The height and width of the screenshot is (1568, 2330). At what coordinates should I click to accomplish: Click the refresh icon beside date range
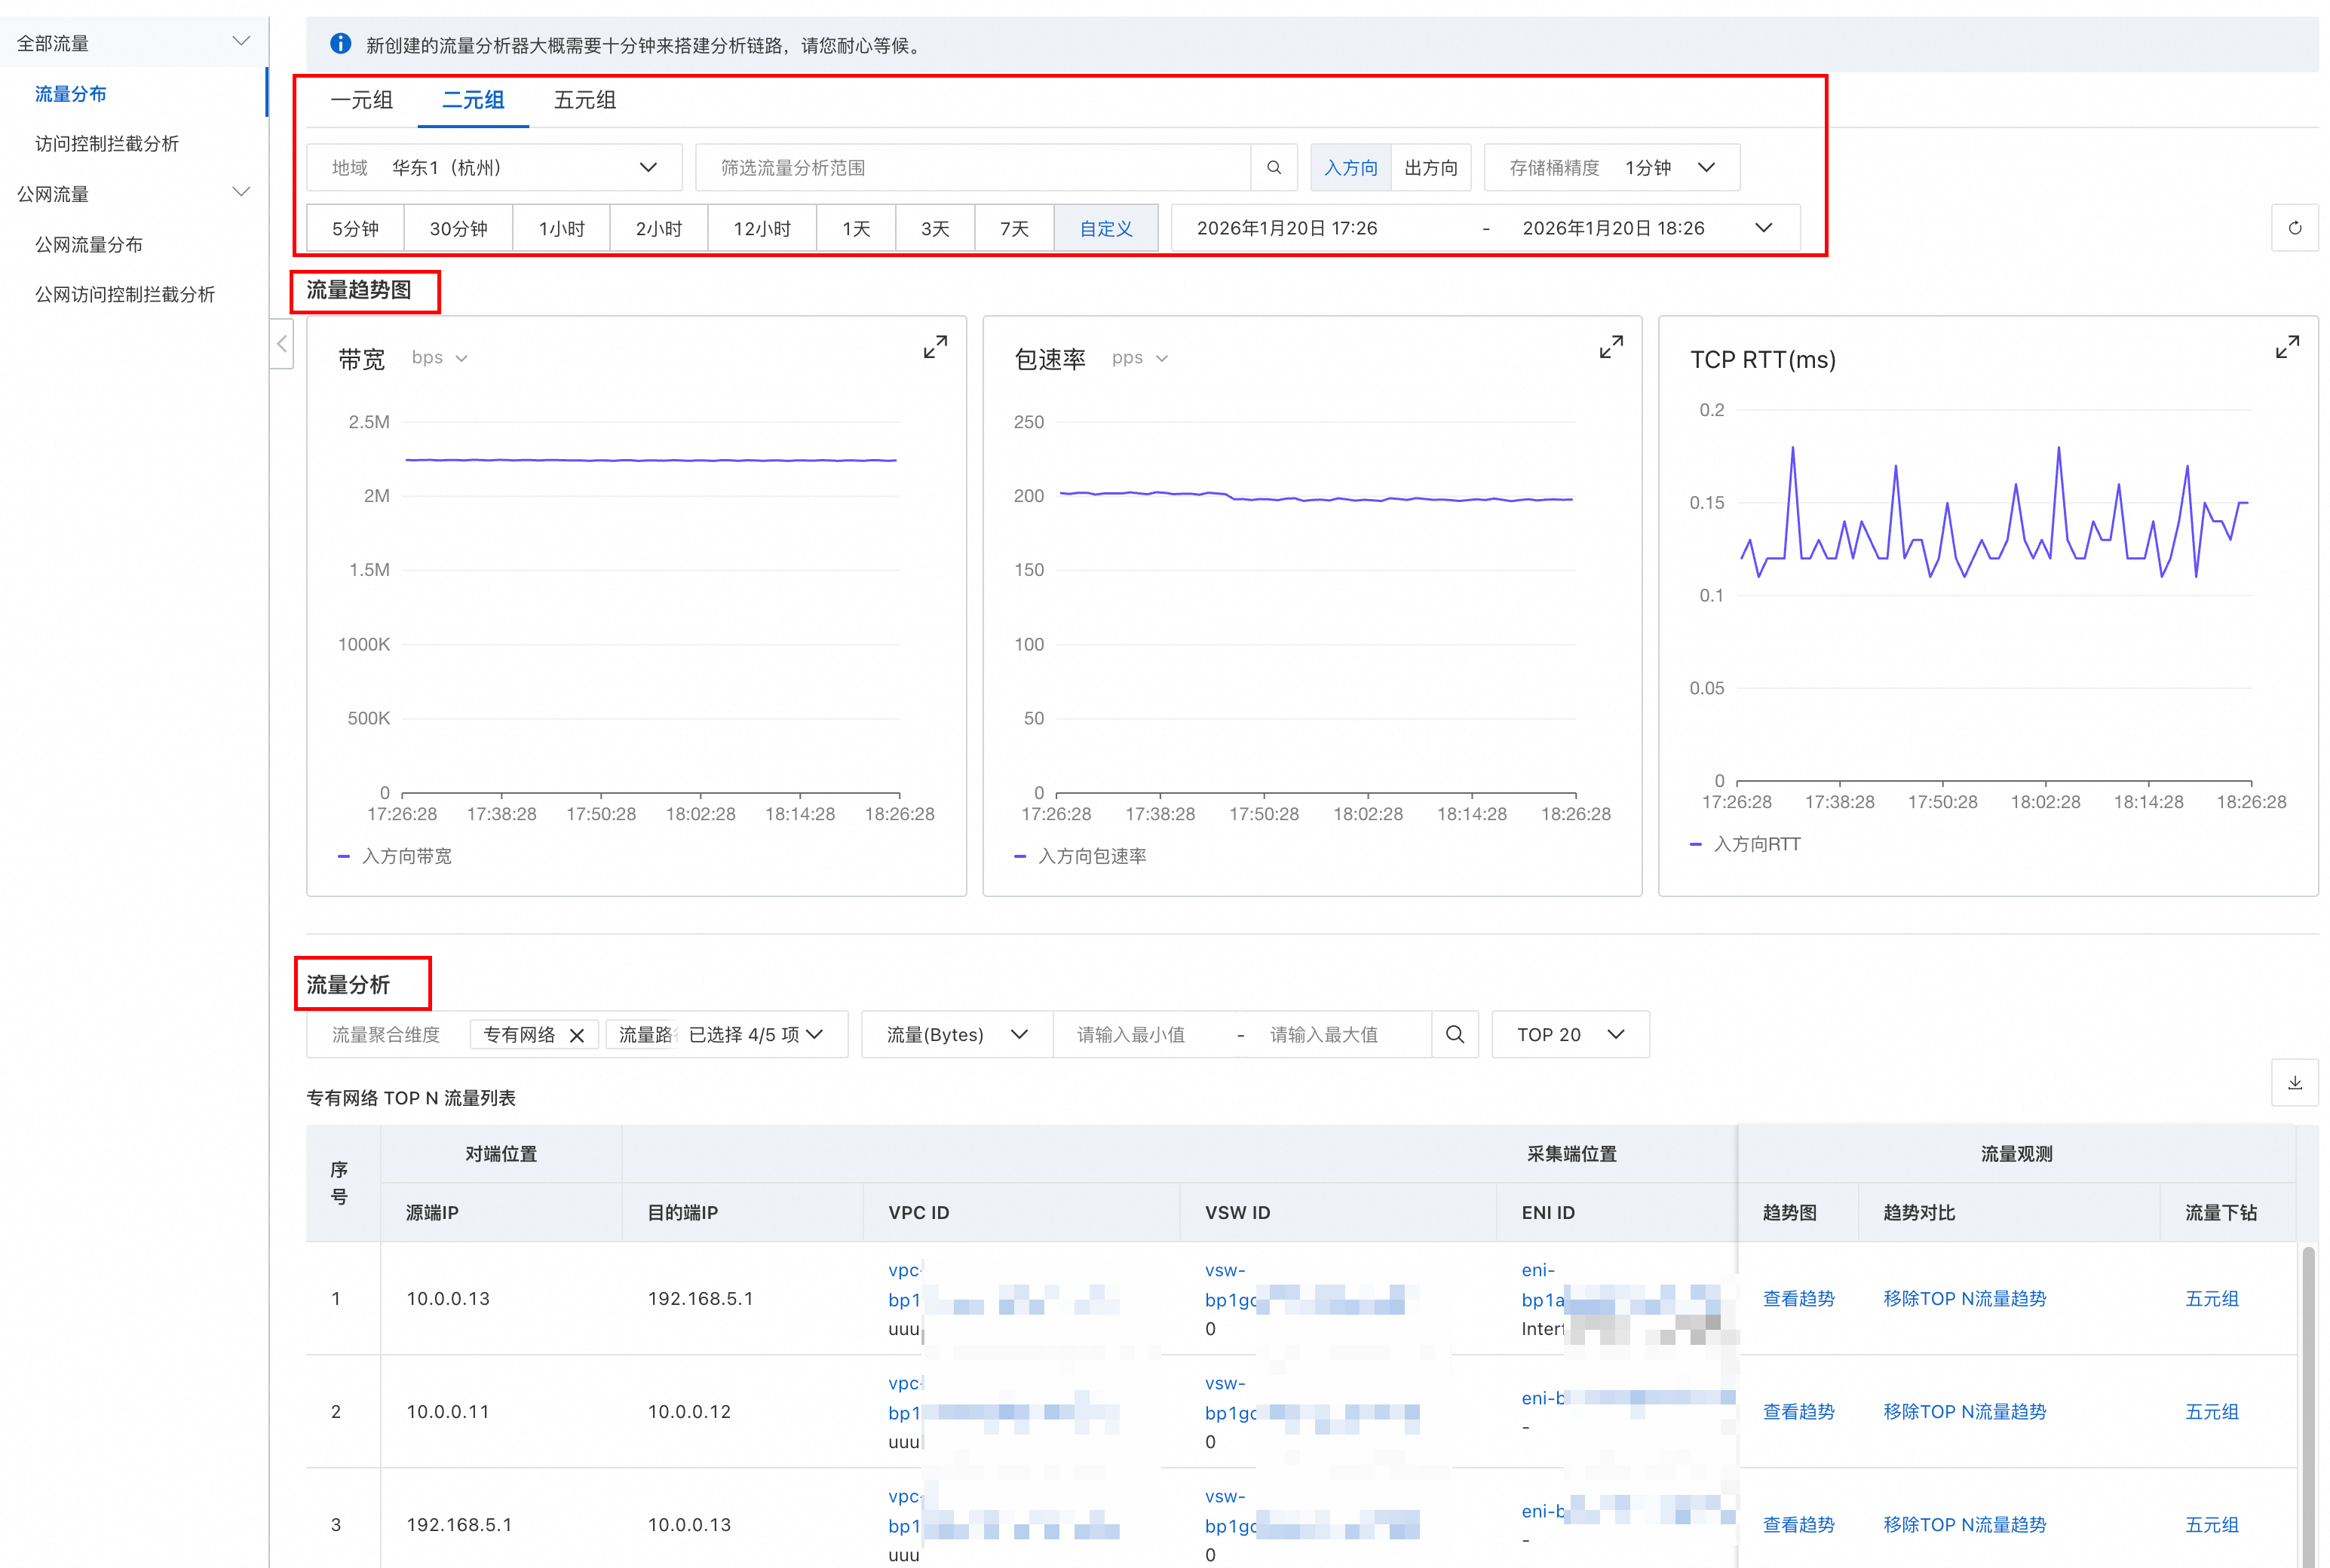2294,228
